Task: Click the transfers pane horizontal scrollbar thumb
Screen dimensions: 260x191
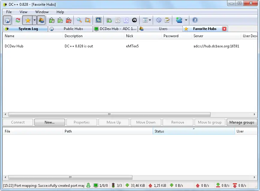Action: pos(70,178)
